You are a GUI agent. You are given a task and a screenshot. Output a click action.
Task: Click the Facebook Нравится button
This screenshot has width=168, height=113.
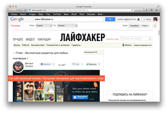[46, 64]
